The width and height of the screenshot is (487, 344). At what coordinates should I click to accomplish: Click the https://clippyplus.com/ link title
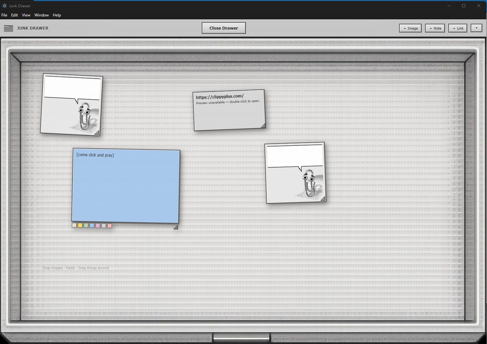point(220,97)
